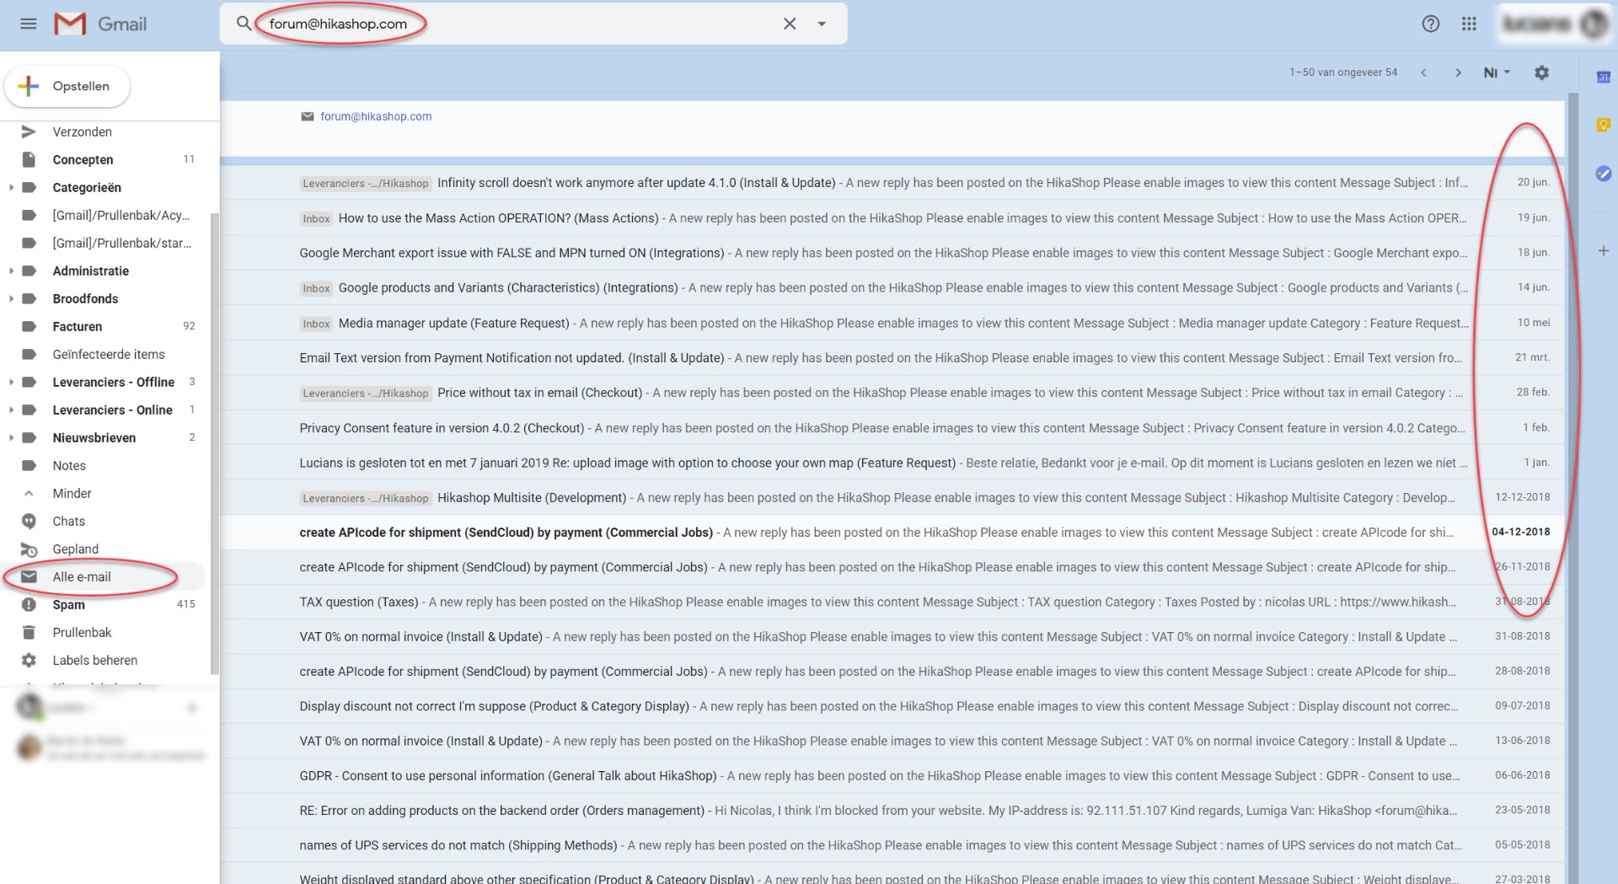Click the Notes label icon

pos(29,465)
